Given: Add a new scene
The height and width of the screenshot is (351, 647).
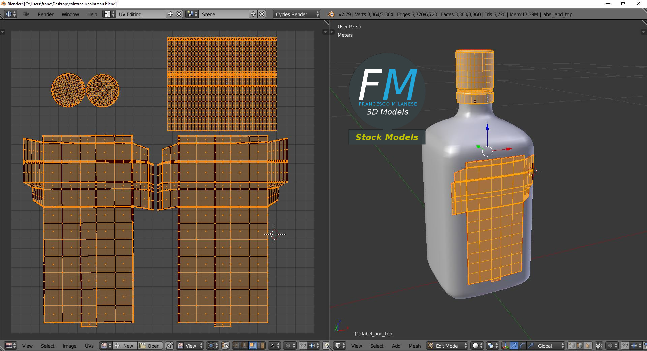Looking at the screenshot, I should 253,14.
